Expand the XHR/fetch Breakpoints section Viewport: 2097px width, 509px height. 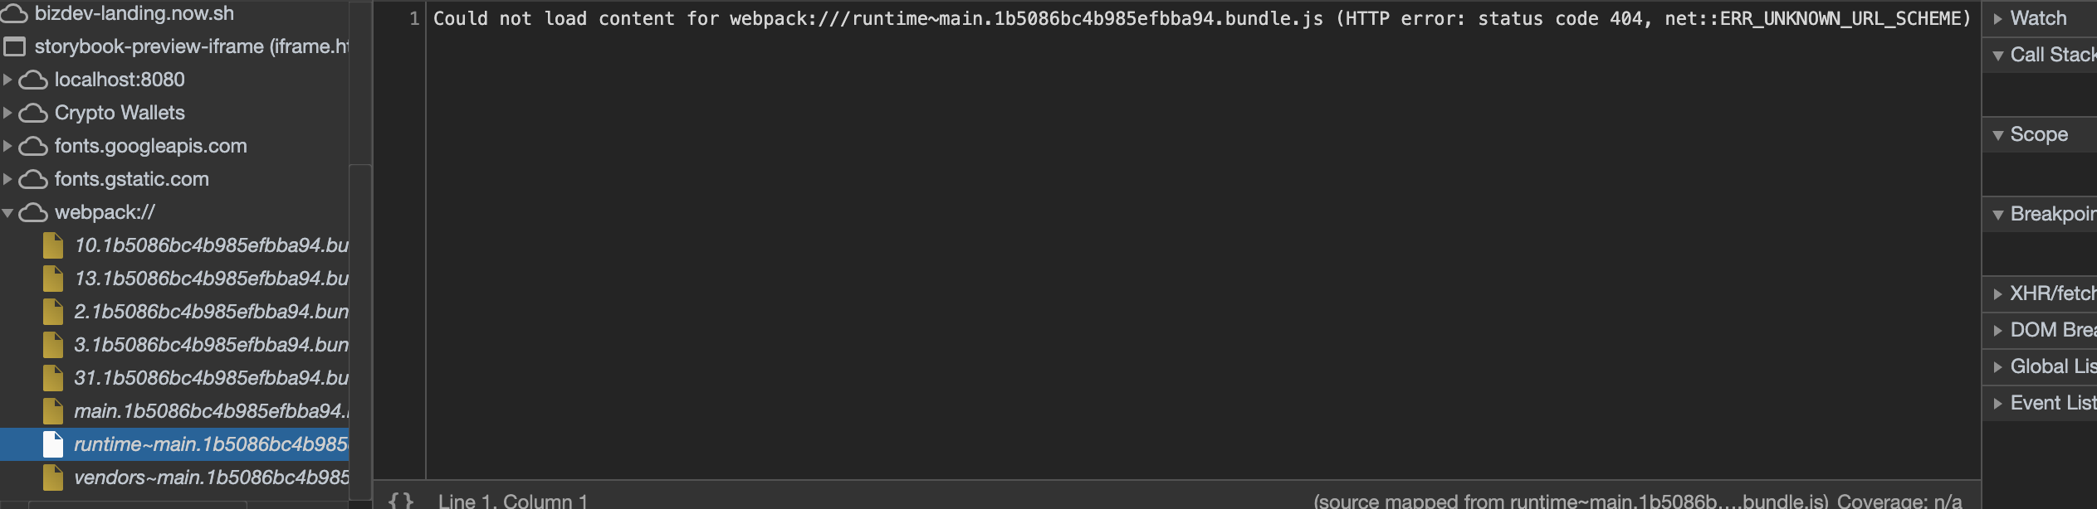tap(1999, 293)
